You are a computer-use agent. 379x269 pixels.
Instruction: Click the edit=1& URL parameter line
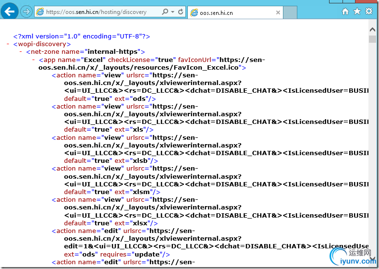click(x=216, y=246)
